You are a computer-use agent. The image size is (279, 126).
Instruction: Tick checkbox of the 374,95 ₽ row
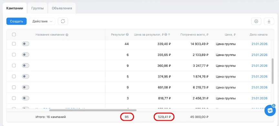point(14,76)
